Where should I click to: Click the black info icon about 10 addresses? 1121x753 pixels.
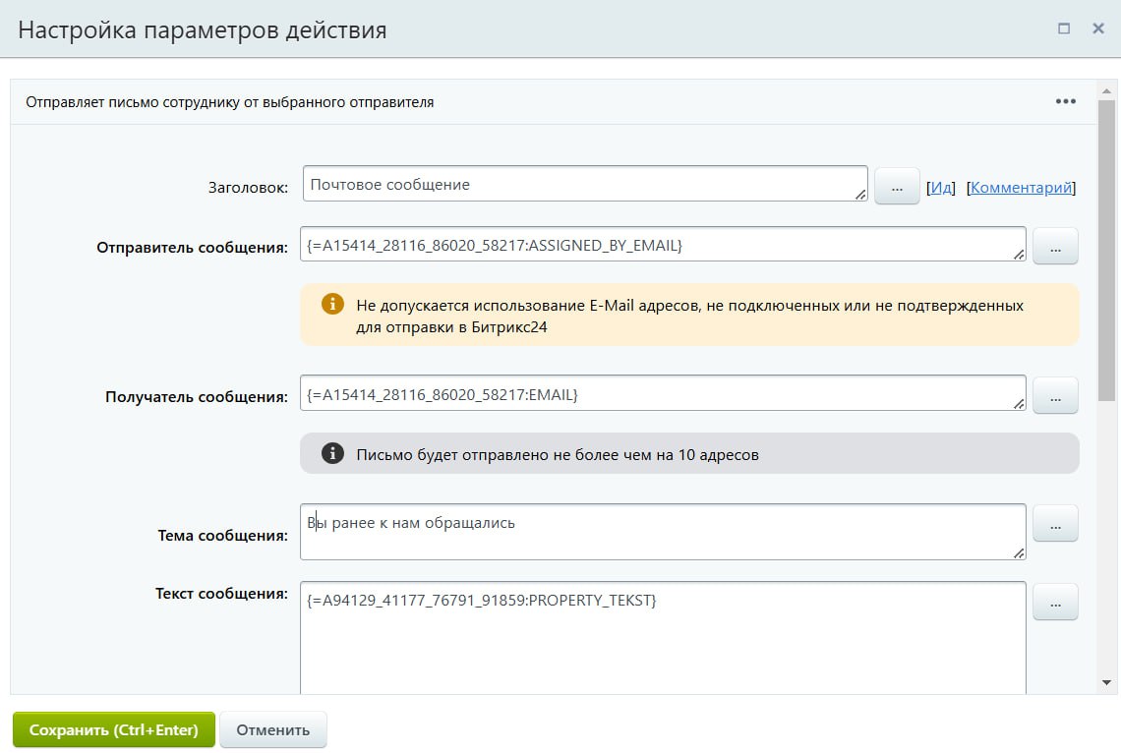pyautogui.click(x=333, y=453)
